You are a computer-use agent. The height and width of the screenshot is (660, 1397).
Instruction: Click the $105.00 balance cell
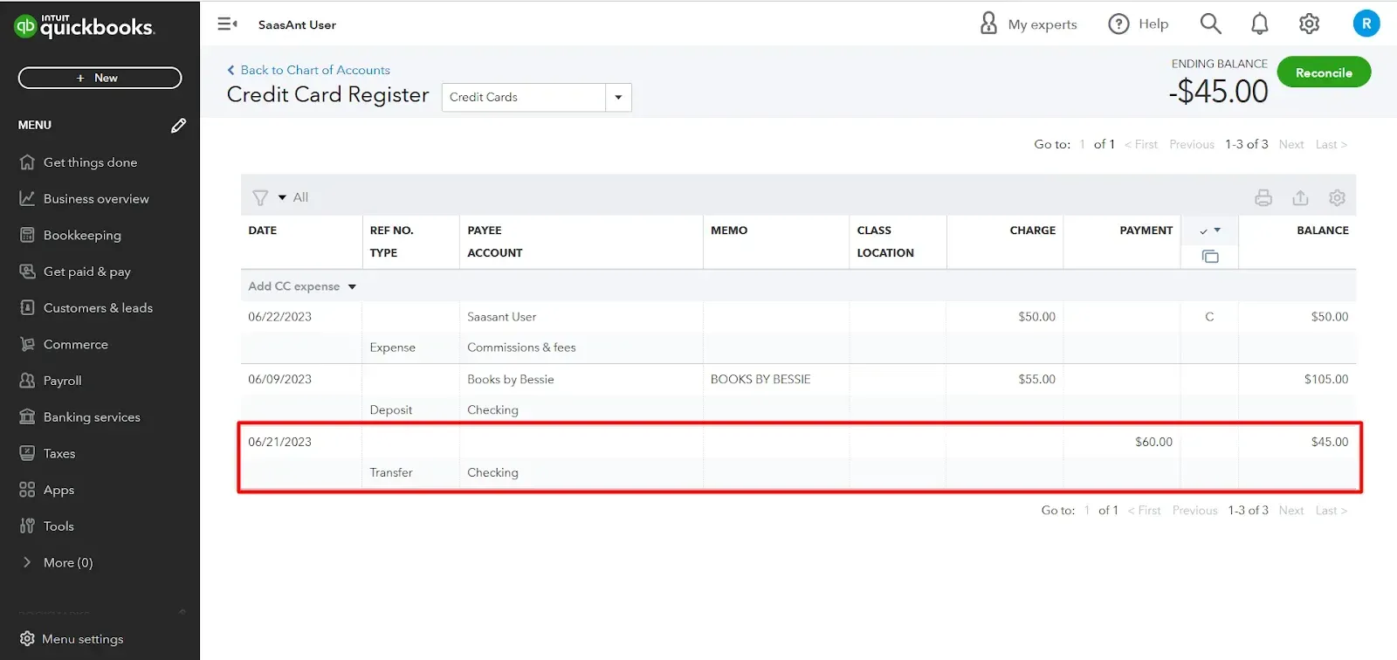1326,380
